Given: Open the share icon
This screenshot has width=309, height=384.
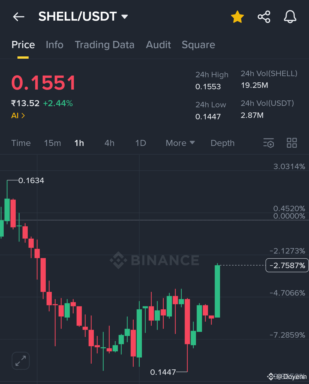Looking at the screenshot, I should click(264, 17).
